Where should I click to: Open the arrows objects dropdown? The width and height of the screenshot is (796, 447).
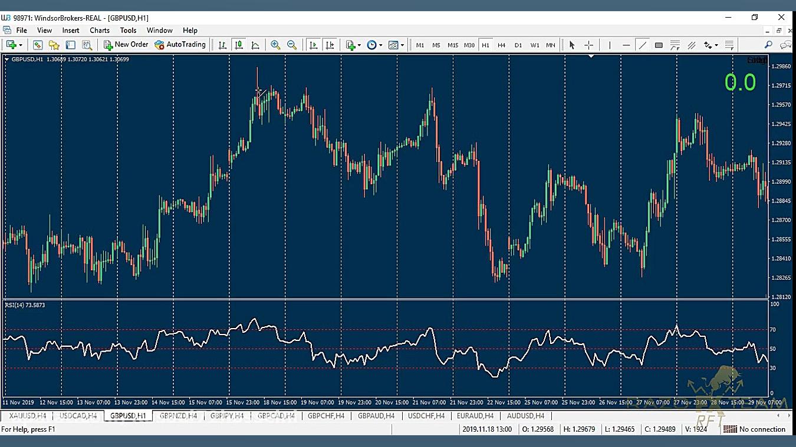[x=711, y=45]
